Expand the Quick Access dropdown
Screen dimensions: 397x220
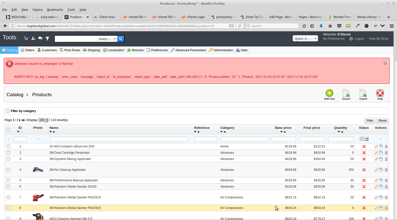pyautogui.click(x=305, y=38)
